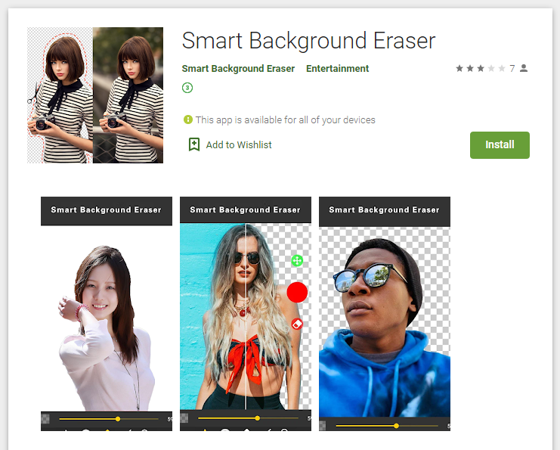Click the PEGI 3 content rating badge

[x=187, y=88]
